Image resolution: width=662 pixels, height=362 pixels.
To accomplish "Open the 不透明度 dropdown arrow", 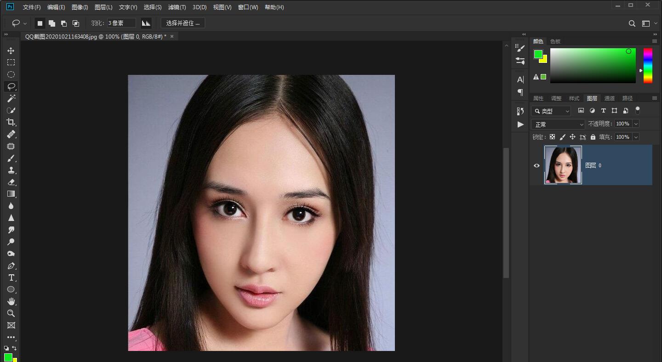I will click(636, 124).
